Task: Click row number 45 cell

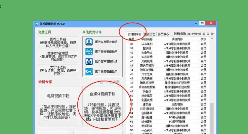Action: tap(132, 74)
